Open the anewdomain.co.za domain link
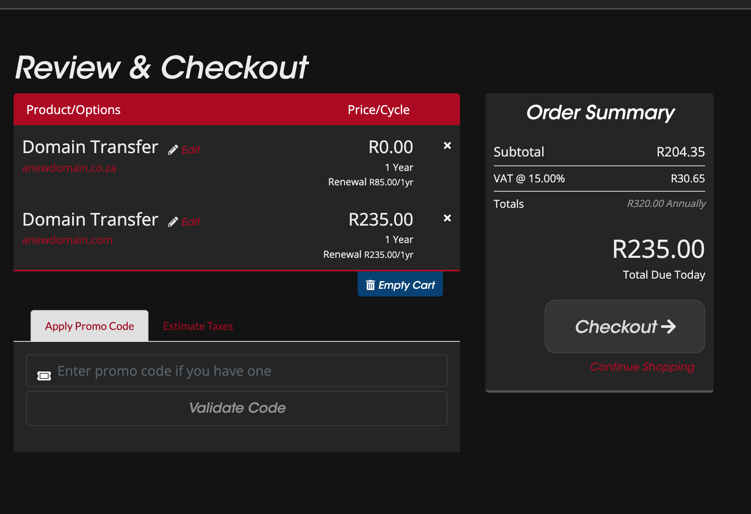Viewport: 751px width, 514px height. click(69, 168)
